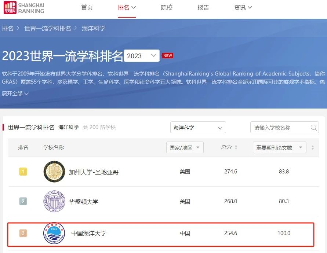The image size is (327, 253).
Task: Open the 国家/地区 filter dropdown
Action: 185,147
